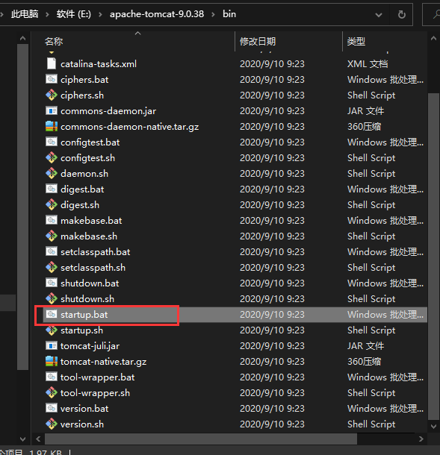The image size is (440, 455).
Task: Sort files by 名称 column
Action: click(x=54, y=42)
